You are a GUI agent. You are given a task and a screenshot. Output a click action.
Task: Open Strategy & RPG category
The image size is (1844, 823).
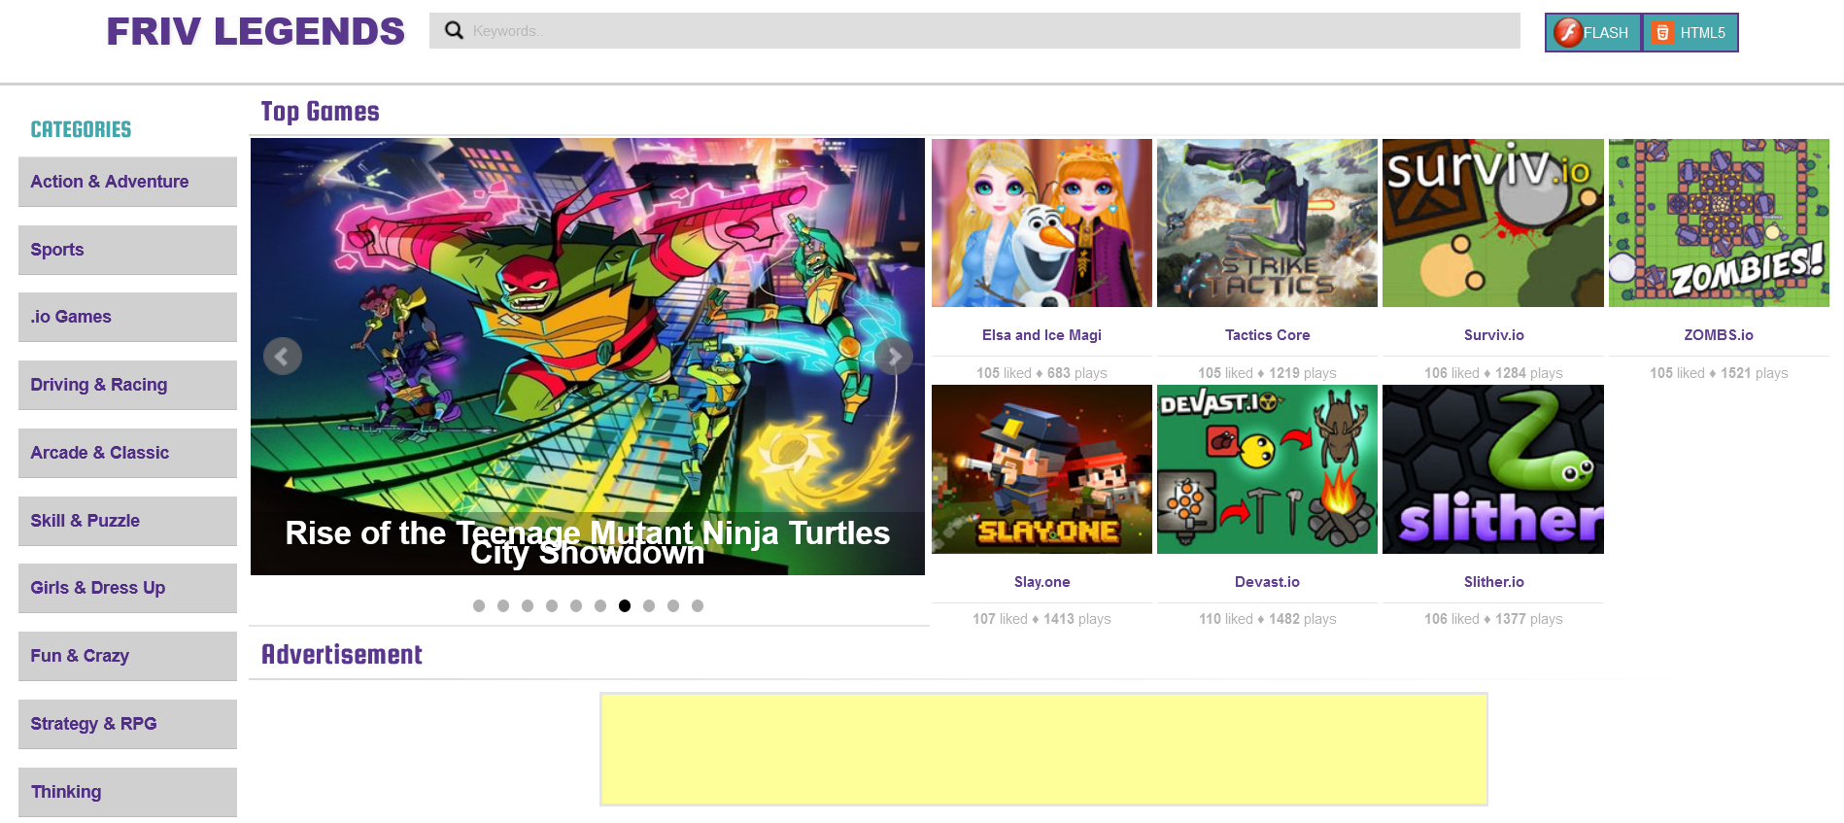pyautogui.click(x=127, y=724)
